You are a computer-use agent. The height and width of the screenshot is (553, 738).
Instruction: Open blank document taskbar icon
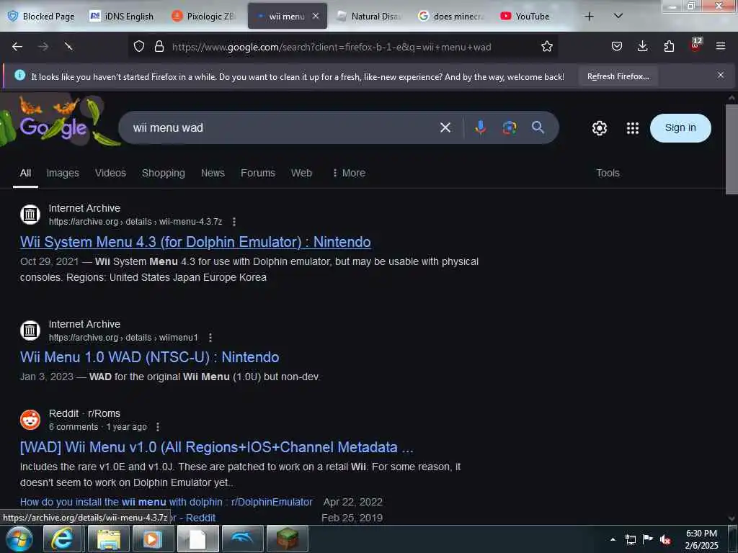[198, 539]
